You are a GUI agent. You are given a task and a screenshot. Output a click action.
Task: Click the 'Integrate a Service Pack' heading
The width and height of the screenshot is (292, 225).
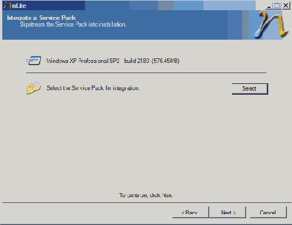click(x=41, y=18)
